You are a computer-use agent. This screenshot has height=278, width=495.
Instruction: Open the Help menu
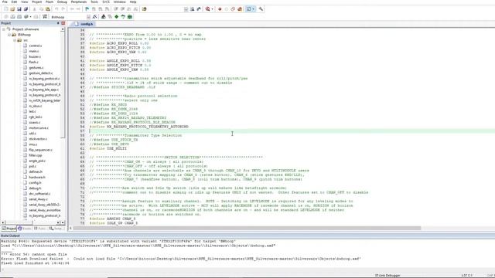pyautogui.click(x=133, y=2)
